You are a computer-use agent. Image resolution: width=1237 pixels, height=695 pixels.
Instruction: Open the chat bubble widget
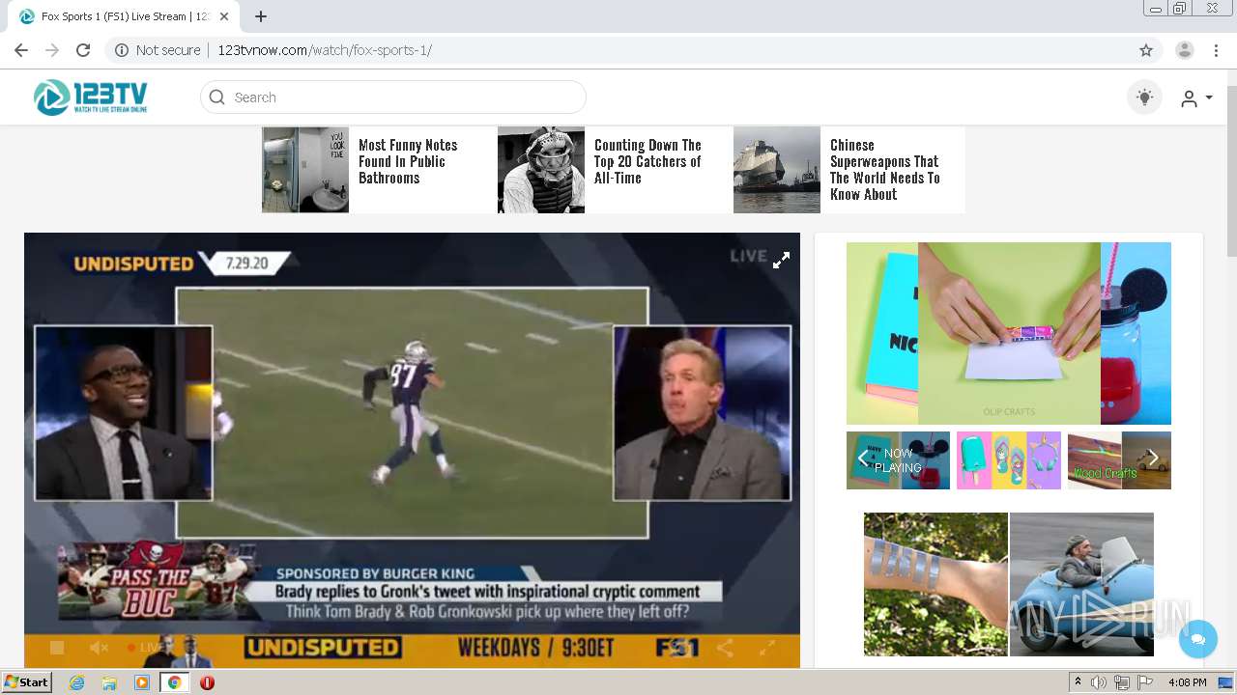(1198, 639)
